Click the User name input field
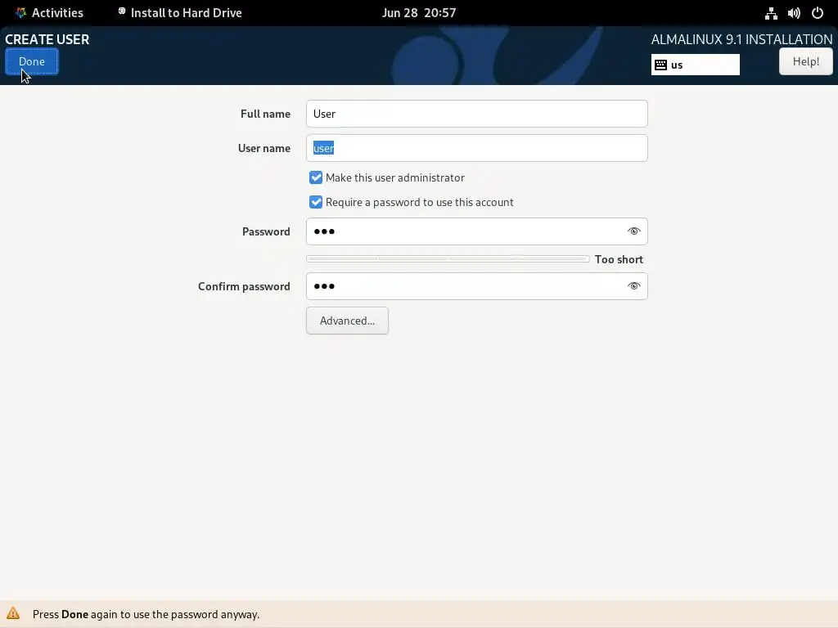Screen dimensions: 838x628 point(477,148)
